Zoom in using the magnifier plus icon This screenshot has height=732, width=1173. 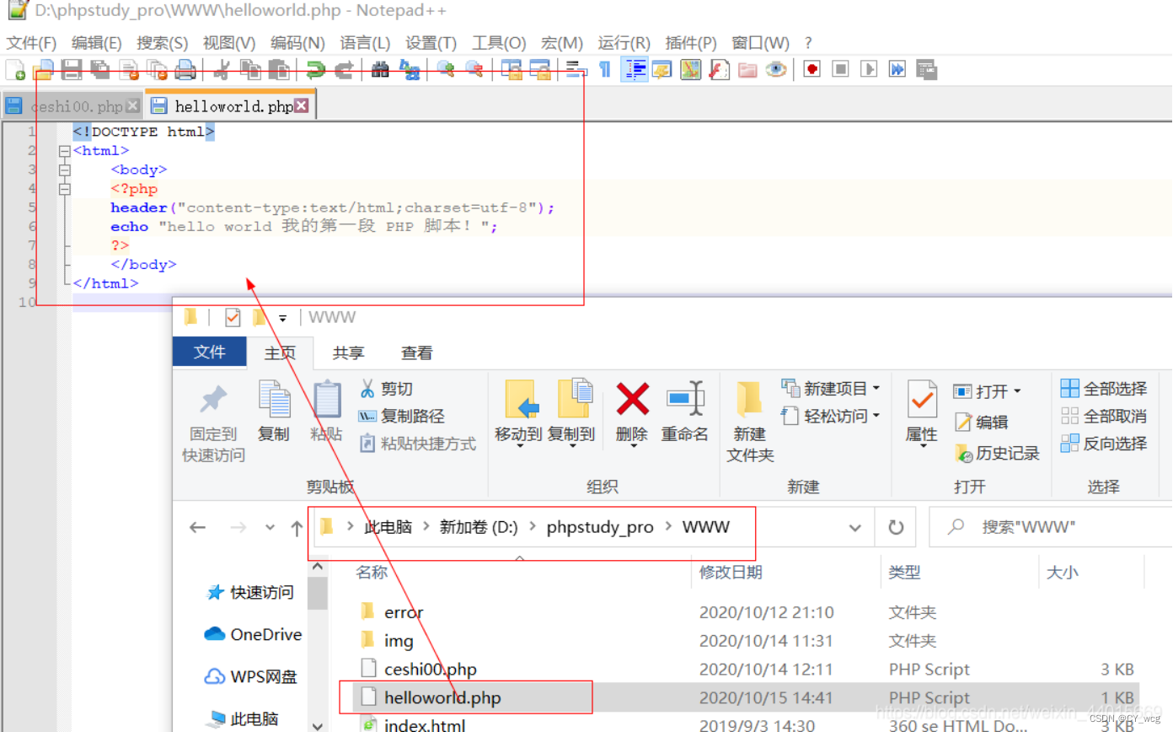pos(445,70)
